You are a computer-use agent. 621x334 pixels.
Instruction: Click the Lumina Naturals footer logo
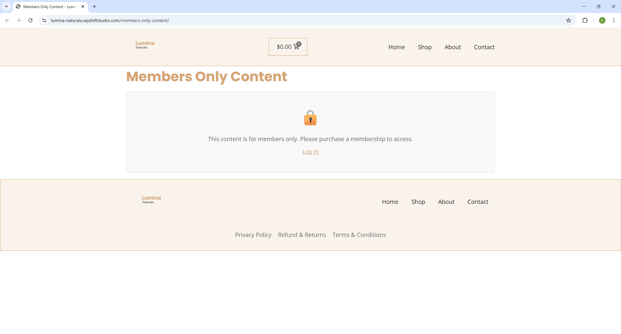tap(151, 200)
